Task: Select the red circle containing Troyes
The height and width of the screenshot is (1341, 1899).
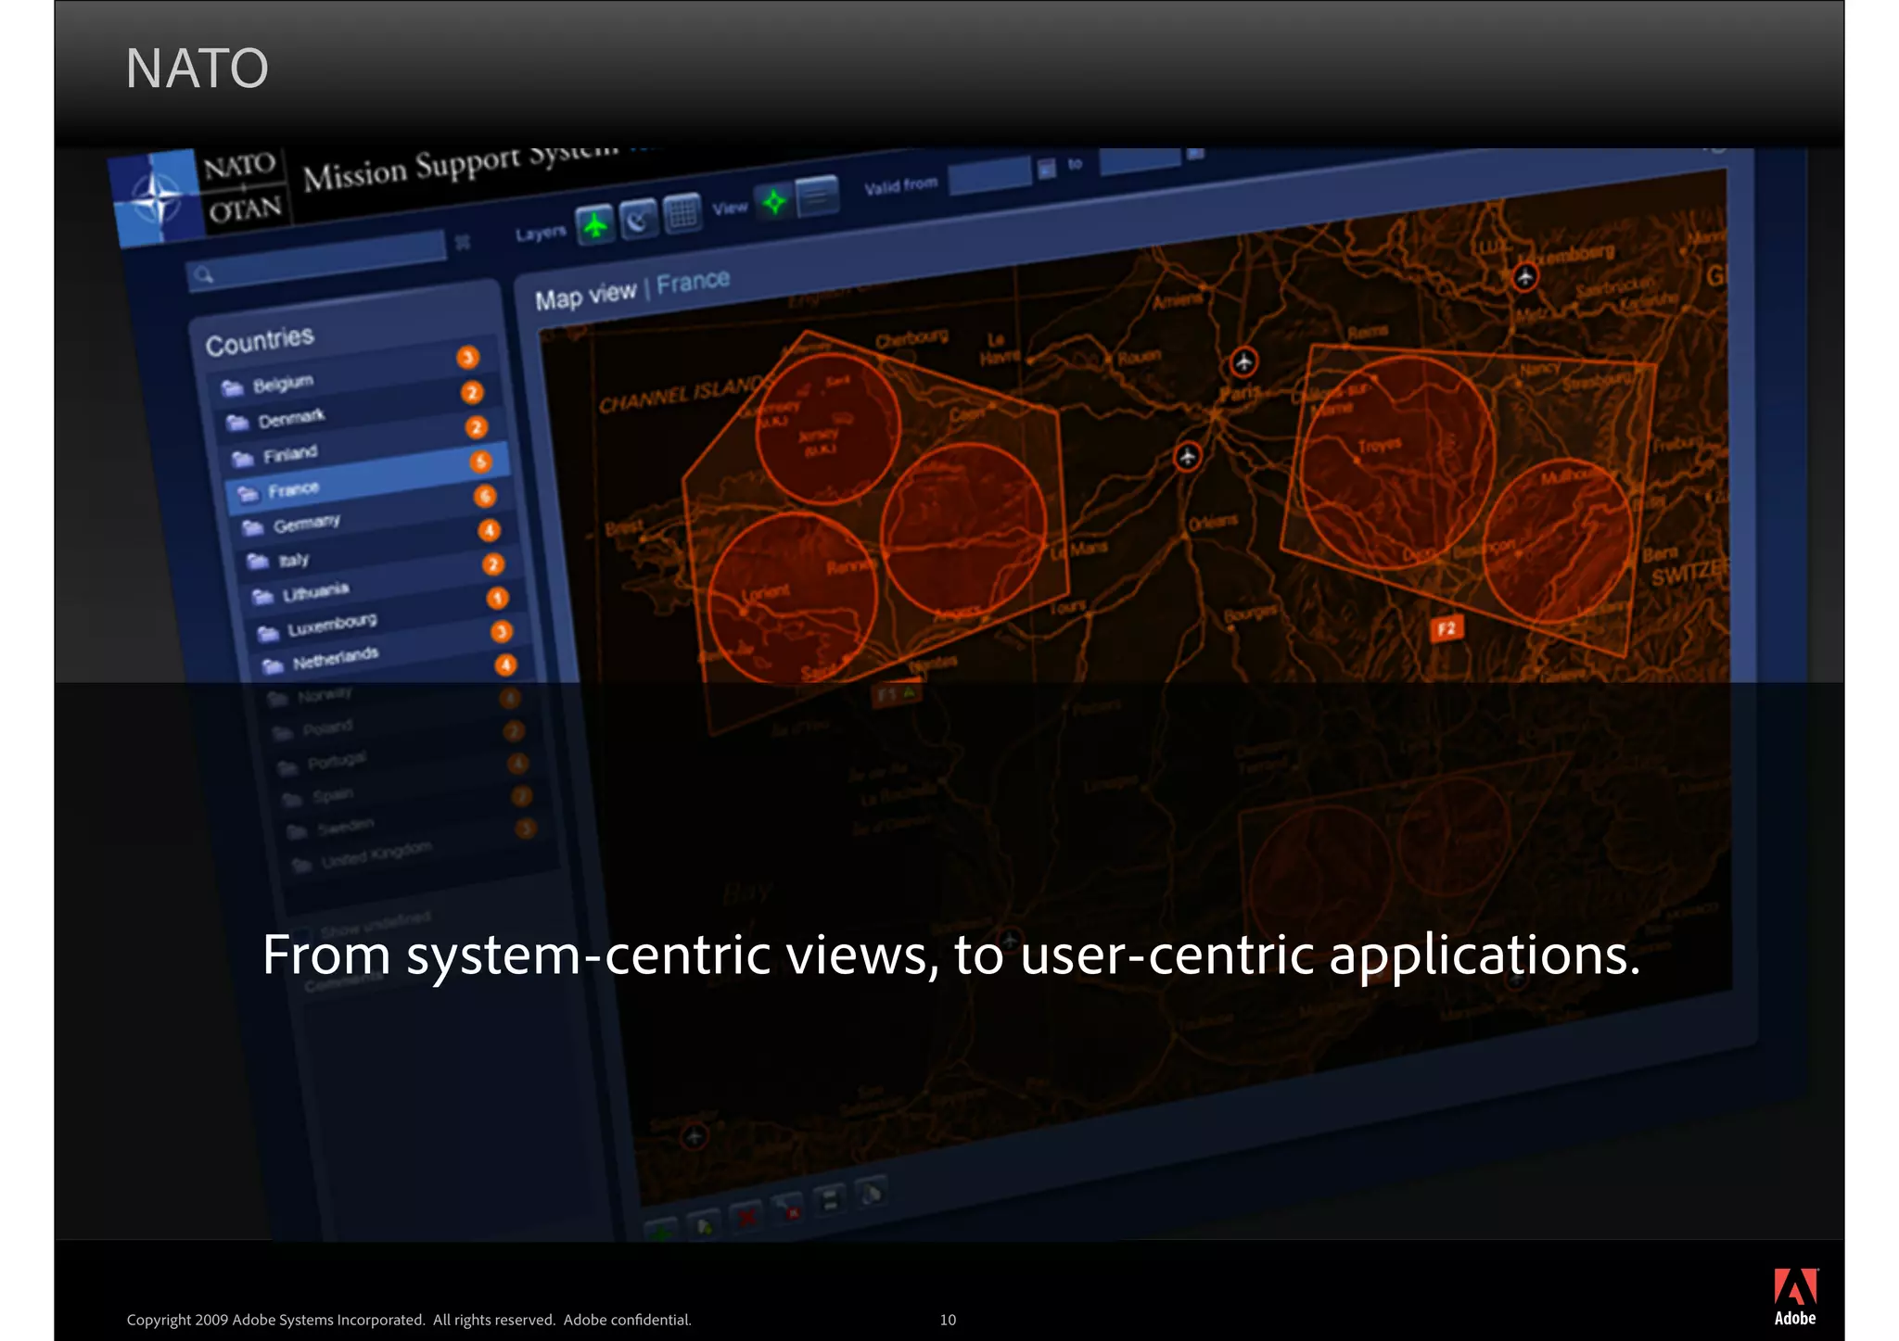Action: pos(1396,463)
